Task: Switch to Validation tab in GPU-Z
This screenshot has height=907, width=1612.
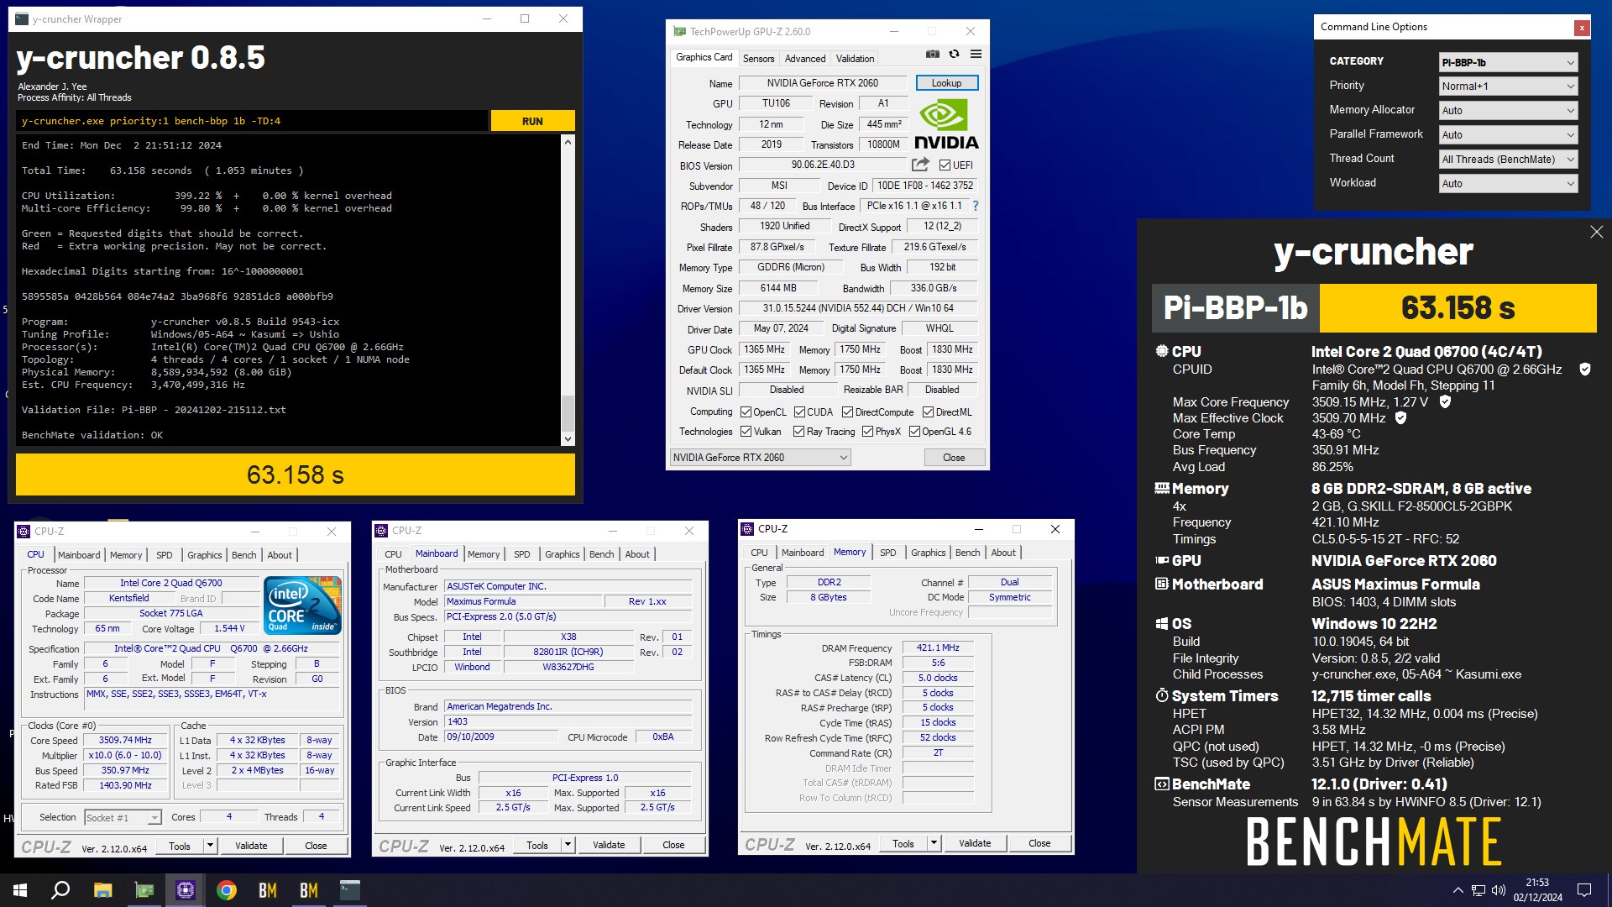Action: coord(855,59)
